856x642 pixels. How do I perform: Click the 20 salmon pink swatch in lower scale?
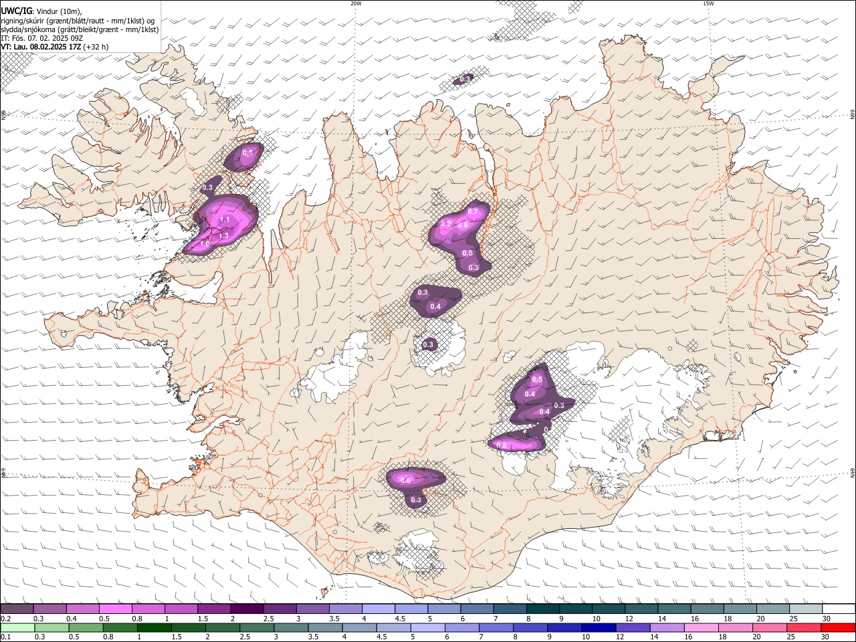click(x=770, y=627)
